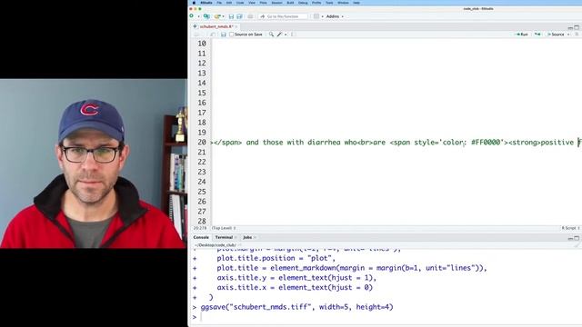
Task: Click the Print icon in main toolbar
Action: (250, 16)
